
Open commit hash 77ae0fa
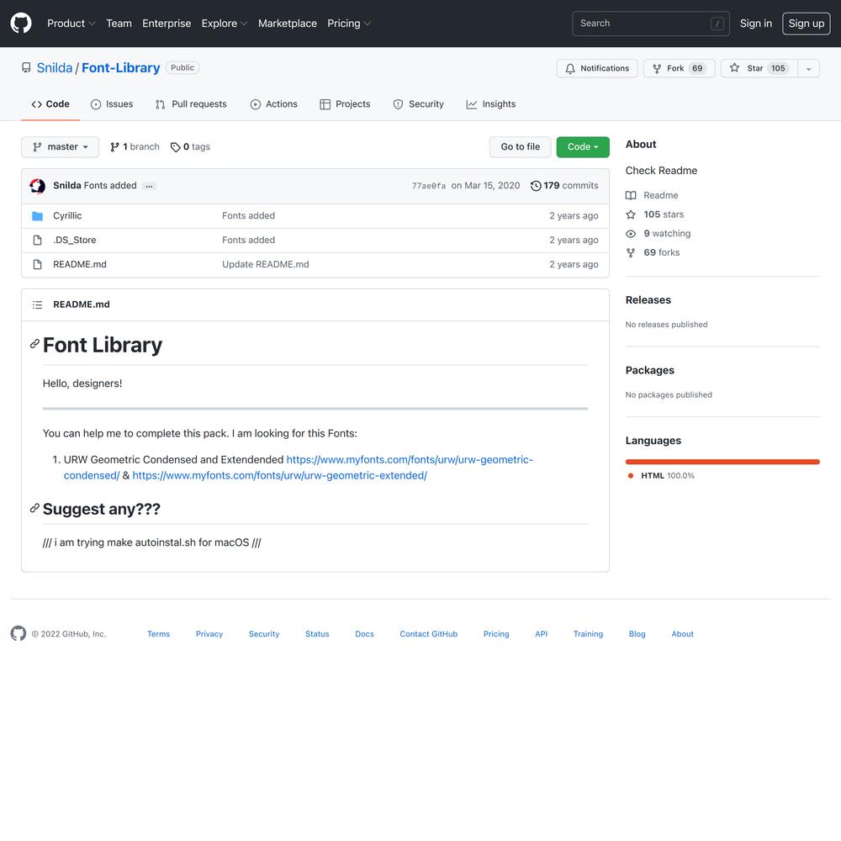point(429,186)
